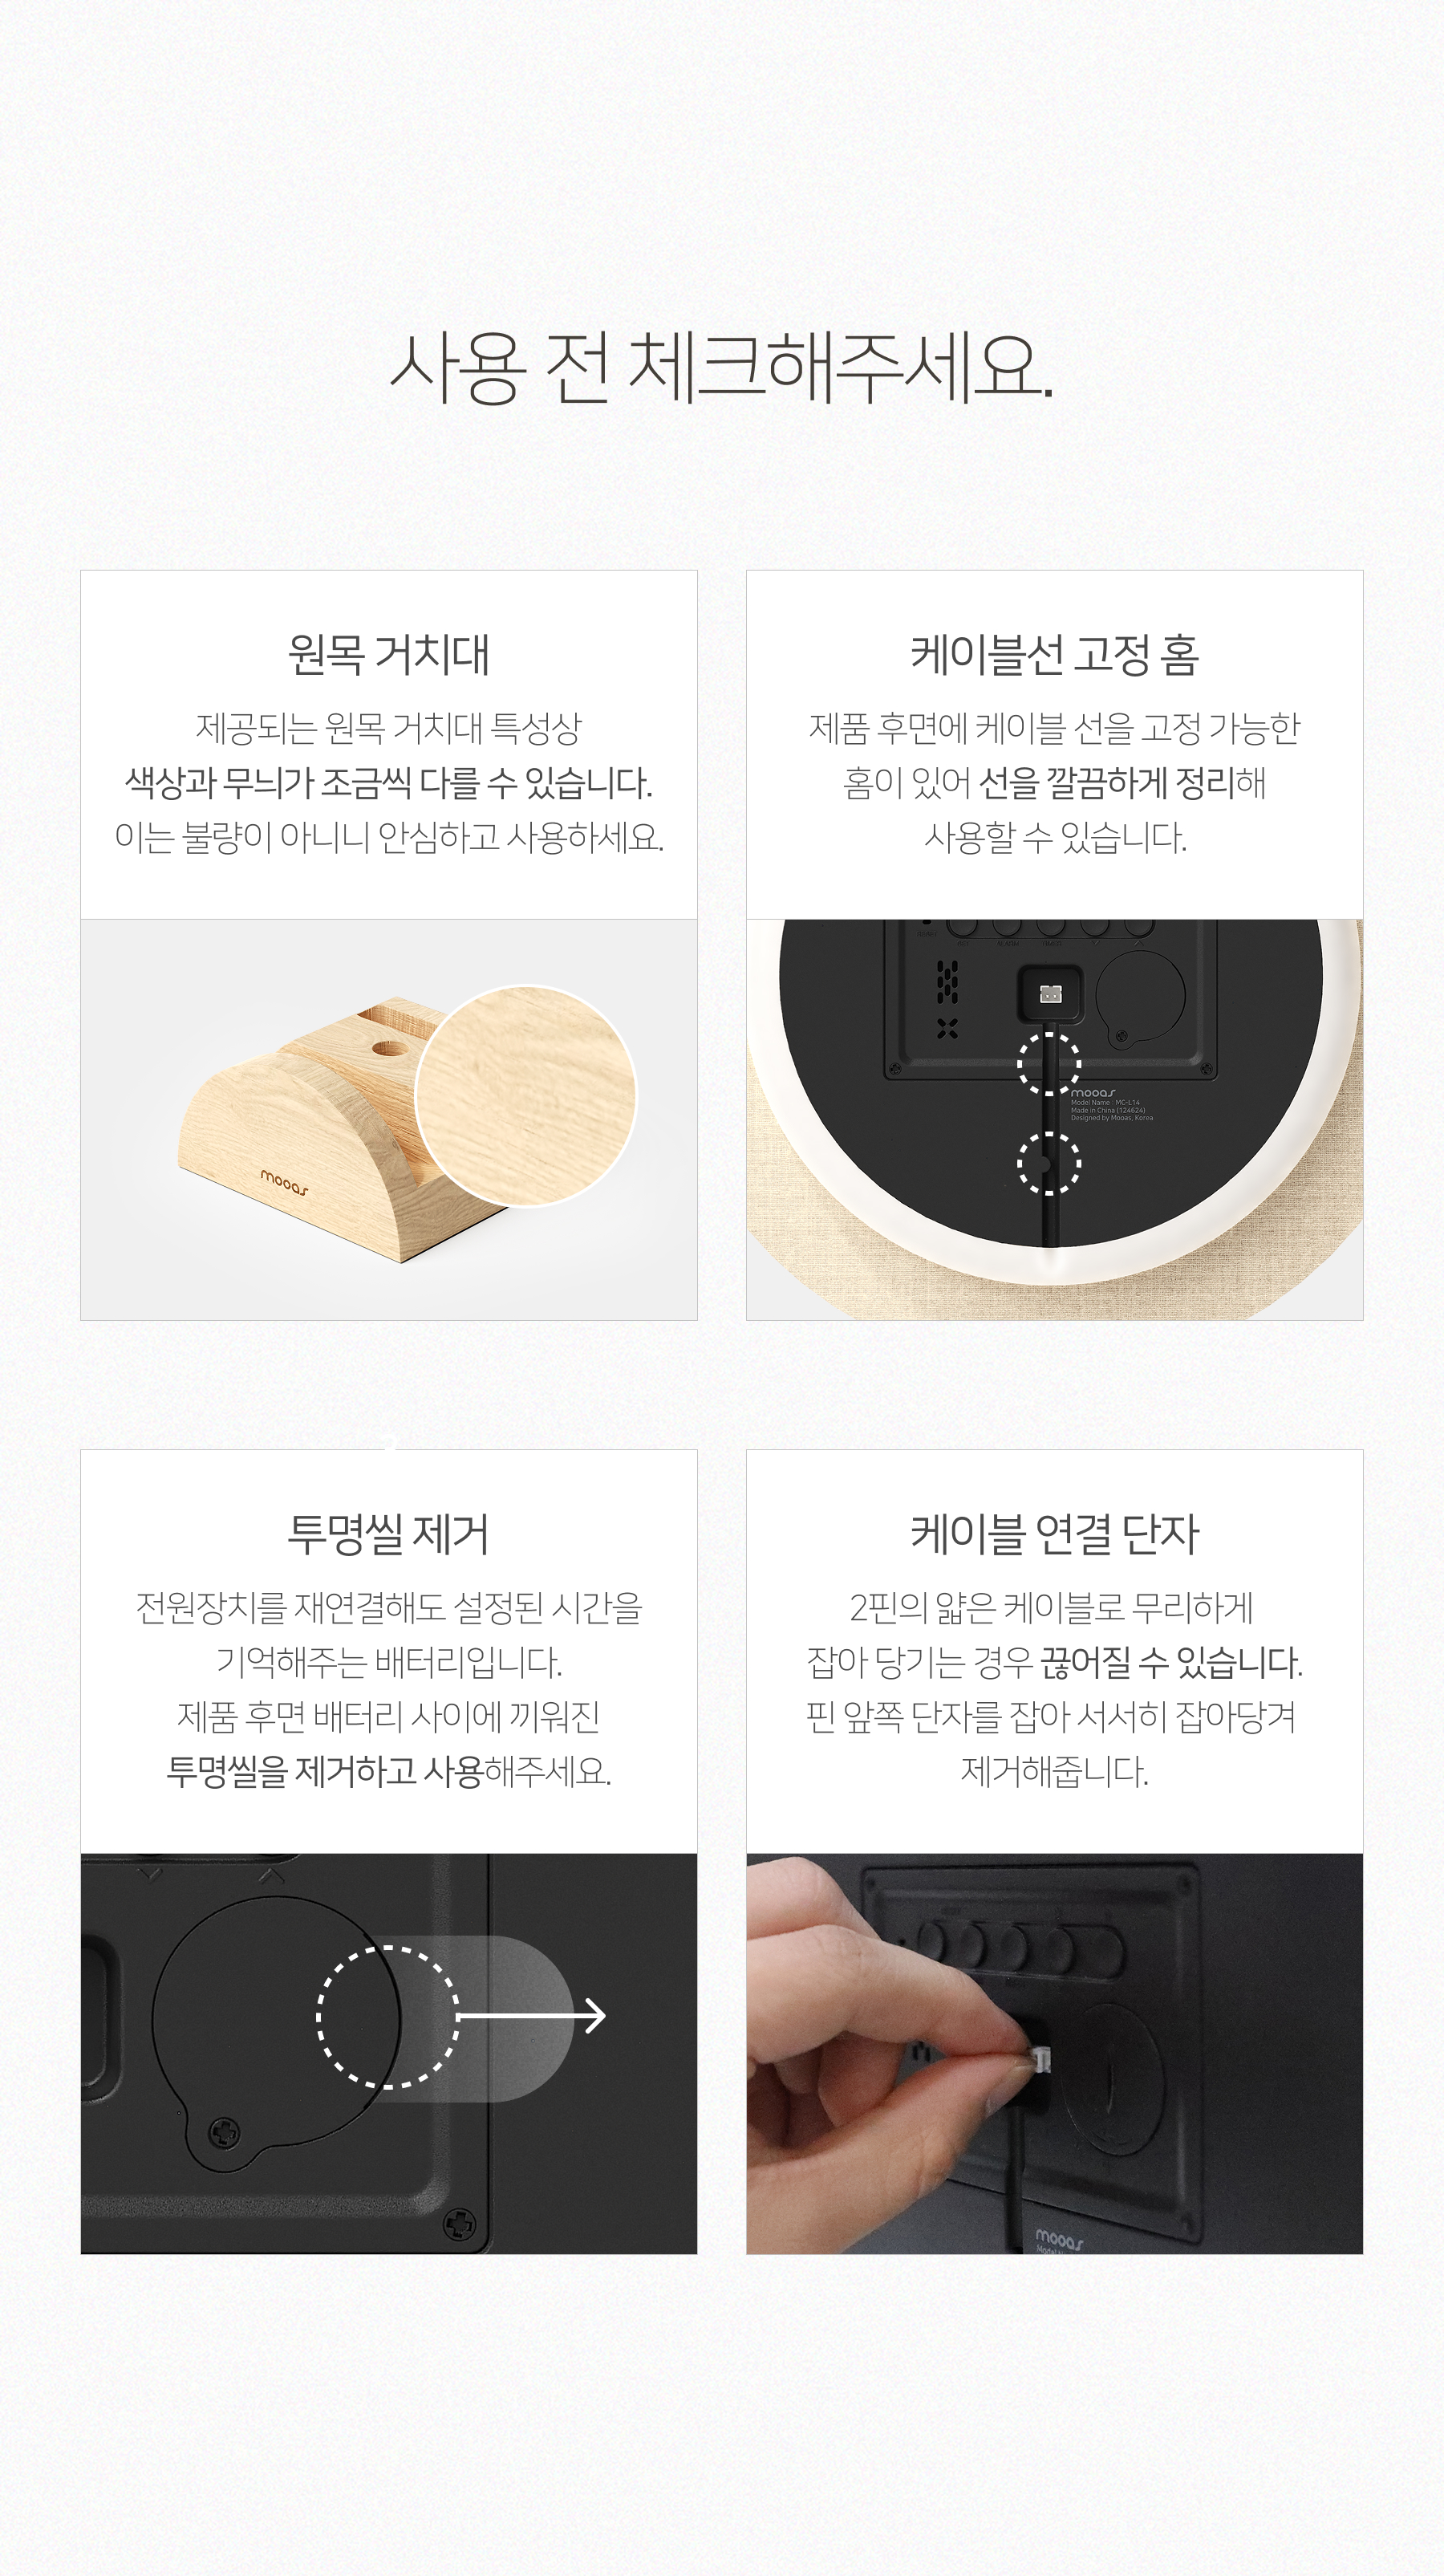Click the lower dashed circle on the cable groove
This screenshot has height=2576, width=1444.
(x=1049, y=1162)
